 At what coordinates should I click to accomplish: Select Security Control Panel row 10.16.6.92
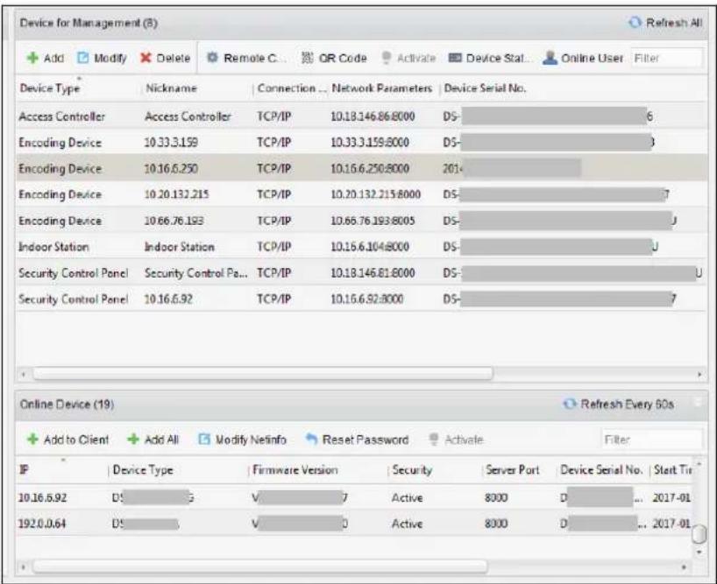[x=361, y=299]
